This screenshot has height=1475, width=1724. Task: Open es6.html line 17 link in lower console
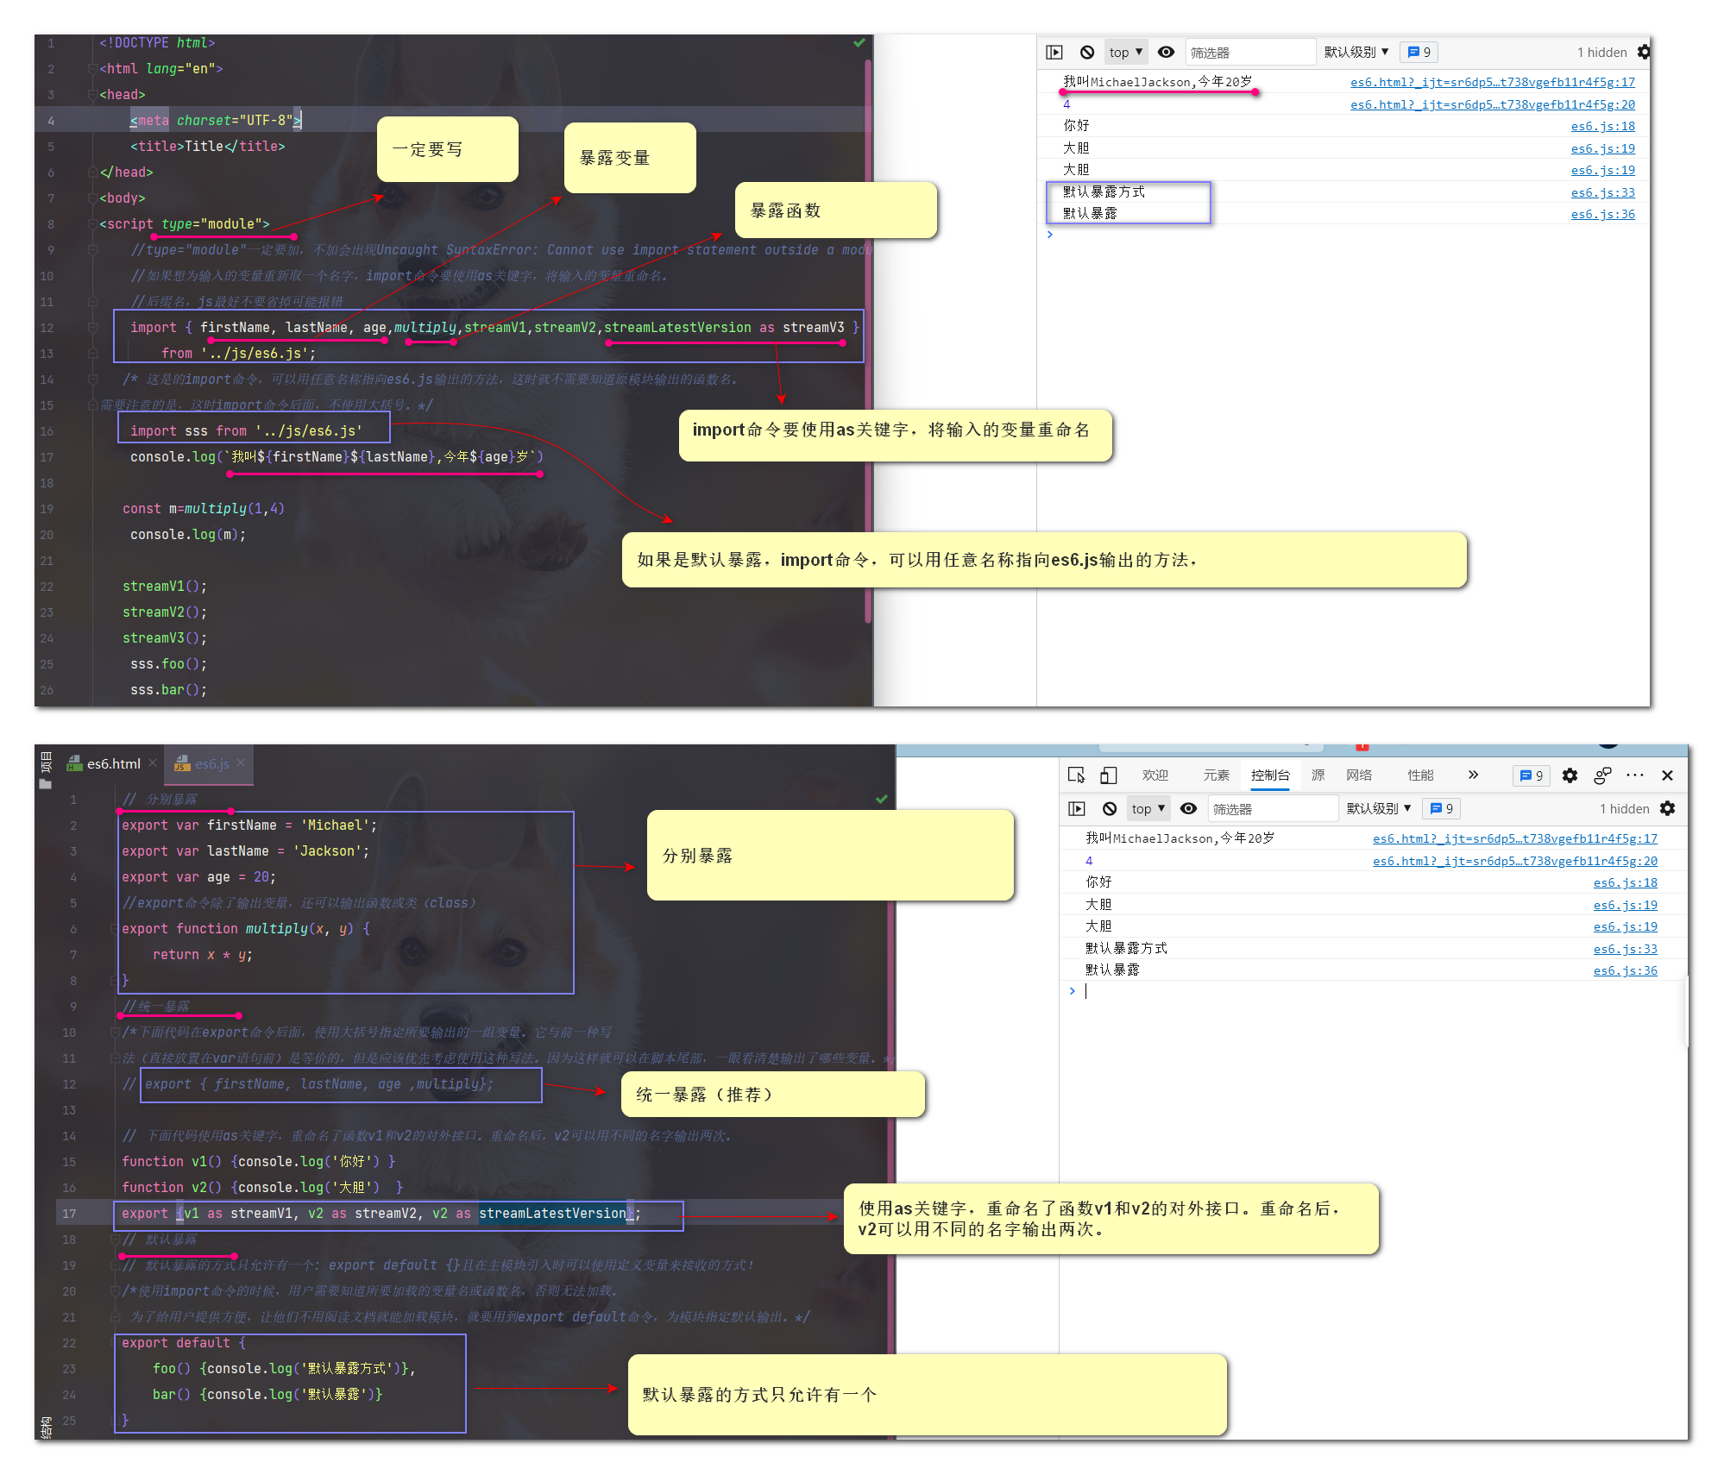pos(1515,838)
